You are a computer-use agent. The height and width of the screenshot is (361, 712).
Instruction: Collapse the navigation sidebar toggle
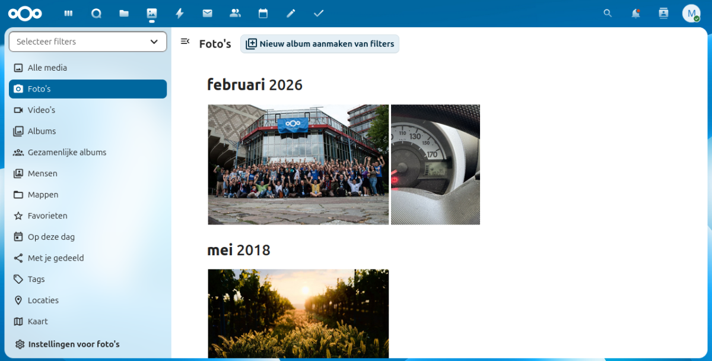pyautogui.click(x=185, y=42)
